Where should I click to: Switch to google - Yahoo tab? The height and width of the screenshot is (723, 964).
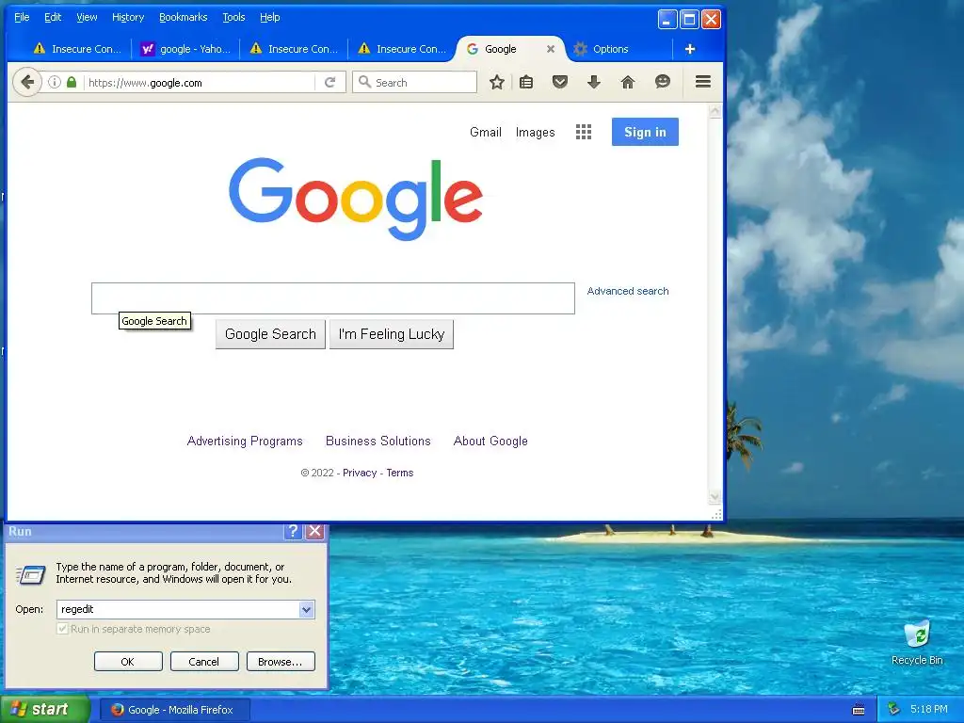pos(185,49)
